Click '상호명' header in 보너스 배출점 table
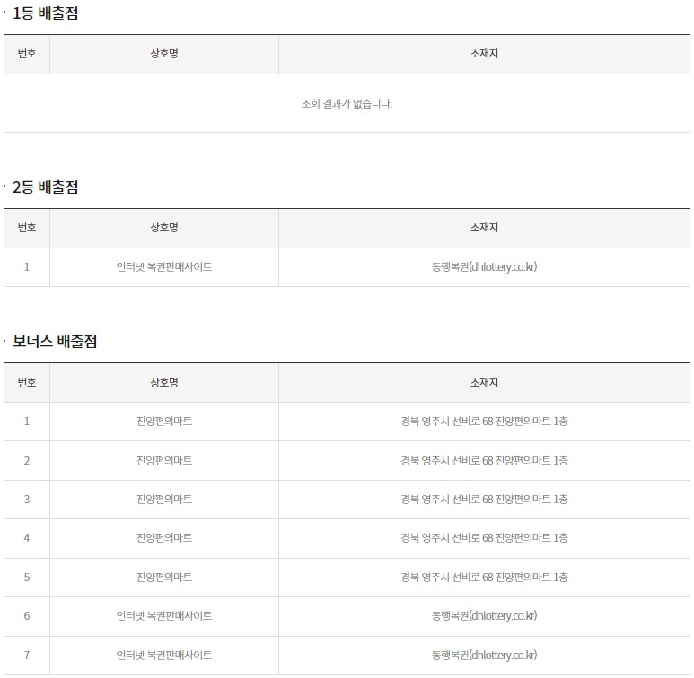Image resolution: width=694 pixels, height=678 pixels. click(x=164, y=383)
